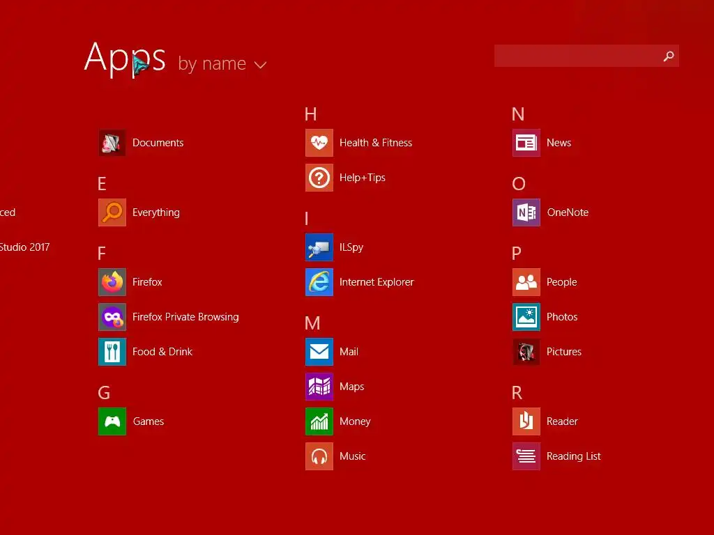The image size is (714, 535).
Task: Launch the OneNote app icon
Action: coord(526,212)
